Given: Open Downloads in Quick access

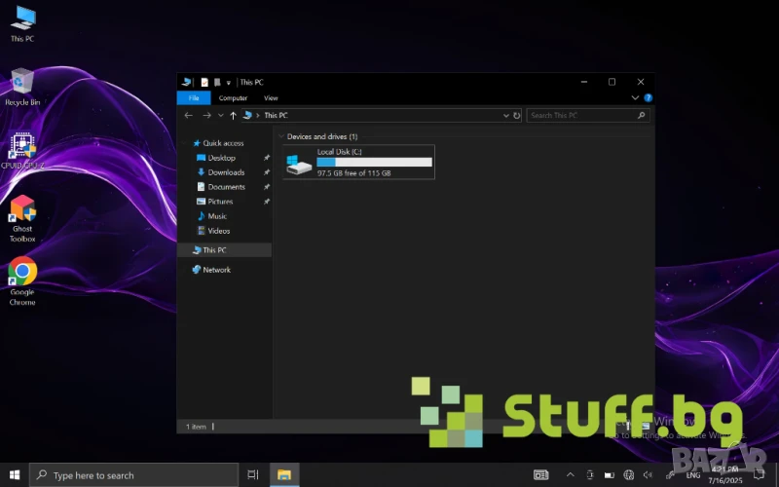Looking at the screenshot, I should pyautogui.click(x=226, y=172).
